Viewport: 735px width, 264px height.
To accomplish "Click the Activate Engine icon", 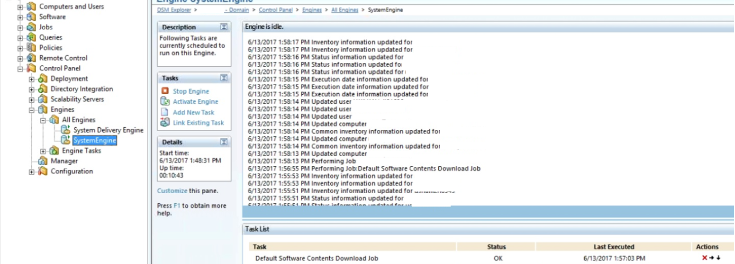I will click(x=165, y=102).
